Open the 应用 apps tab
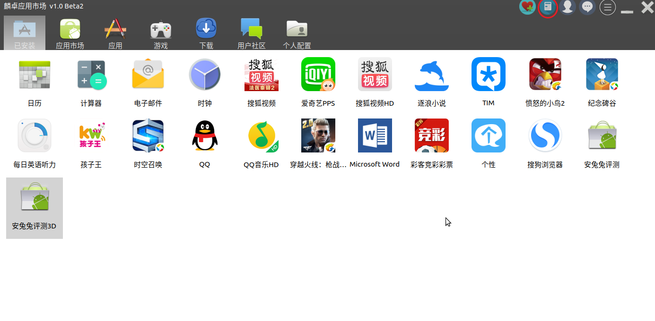Screen dimensions: 655x321 pos(115,33)
